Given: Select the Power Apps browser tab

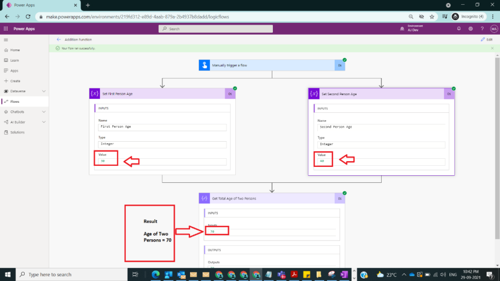Looking at the screenshot, I should [x=41, y=5].
